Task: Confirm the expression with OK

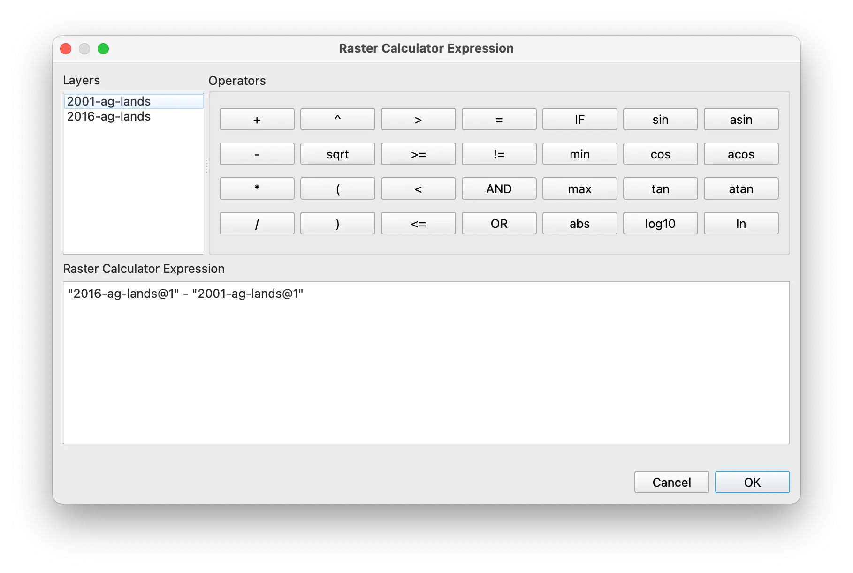Action: click(752, 482)
